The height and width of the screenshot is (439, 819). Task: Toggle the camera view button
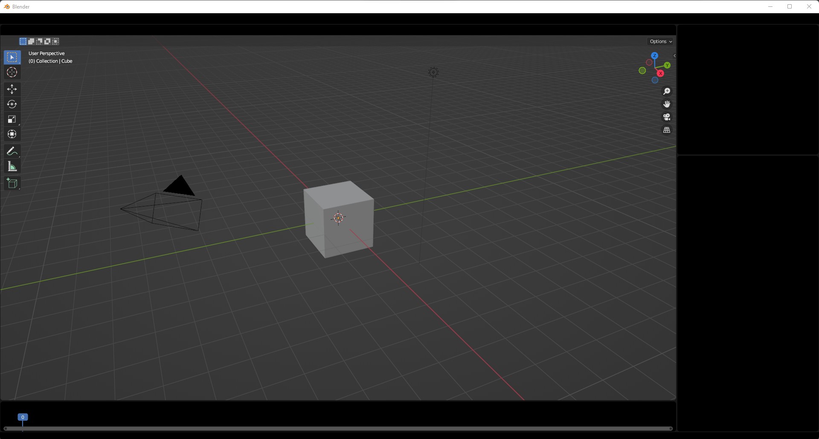pos(667,117)
